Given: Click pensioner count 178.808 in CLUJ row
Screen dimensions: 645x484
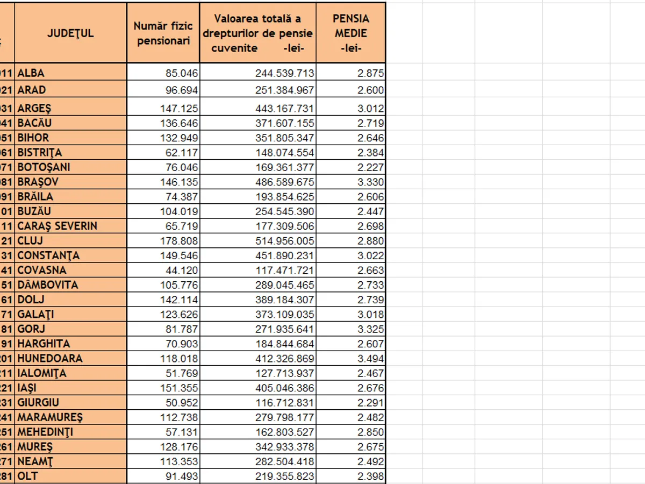Looking at the screenshot, I should (163, 241).
